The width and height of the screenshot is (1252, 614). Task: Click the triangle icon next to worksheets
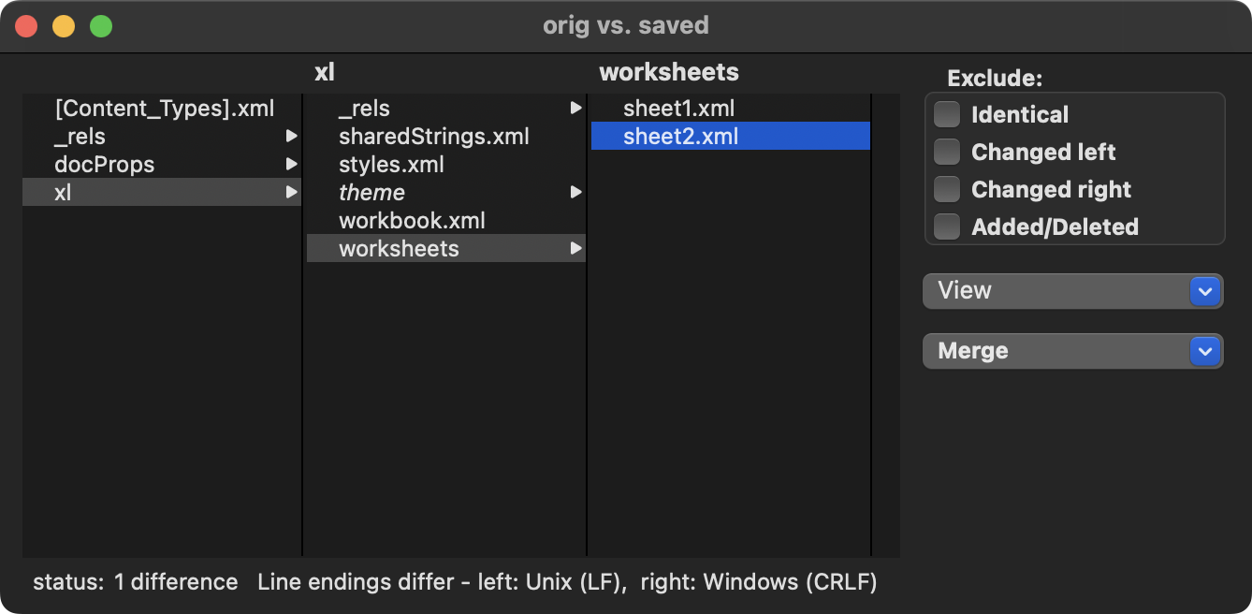click(575, 248)
